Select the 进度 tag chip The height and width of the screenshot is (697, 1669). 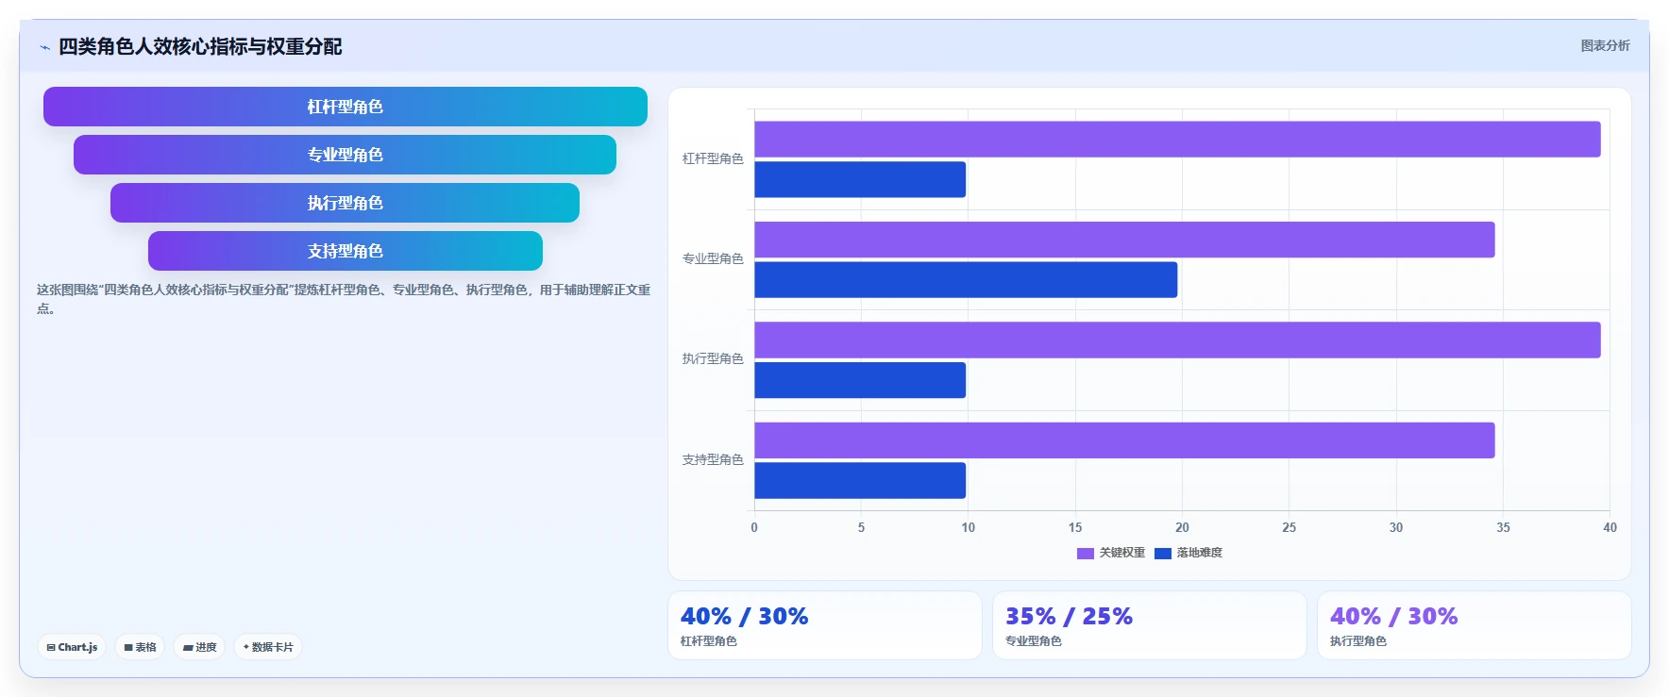(199, 647)
